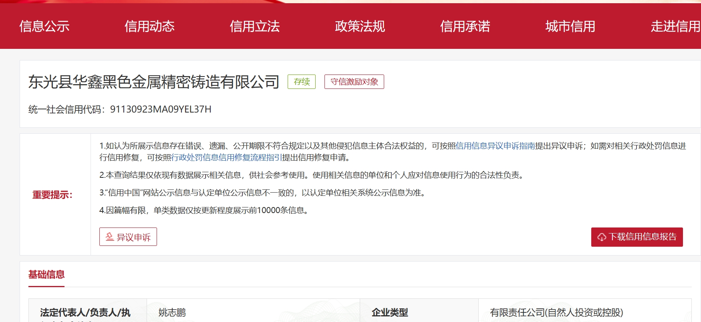Click the 存续 status tag

point(302,82)
